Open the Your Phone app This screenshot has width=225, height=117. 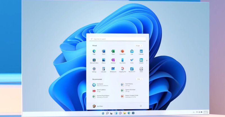pyautogui.click(x=122, y=61)
